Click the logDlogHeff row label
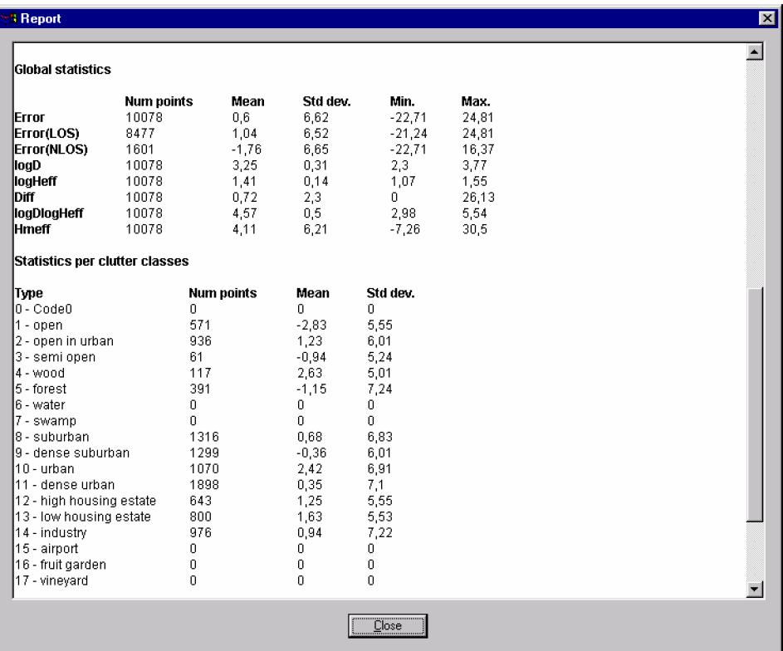 51,212
